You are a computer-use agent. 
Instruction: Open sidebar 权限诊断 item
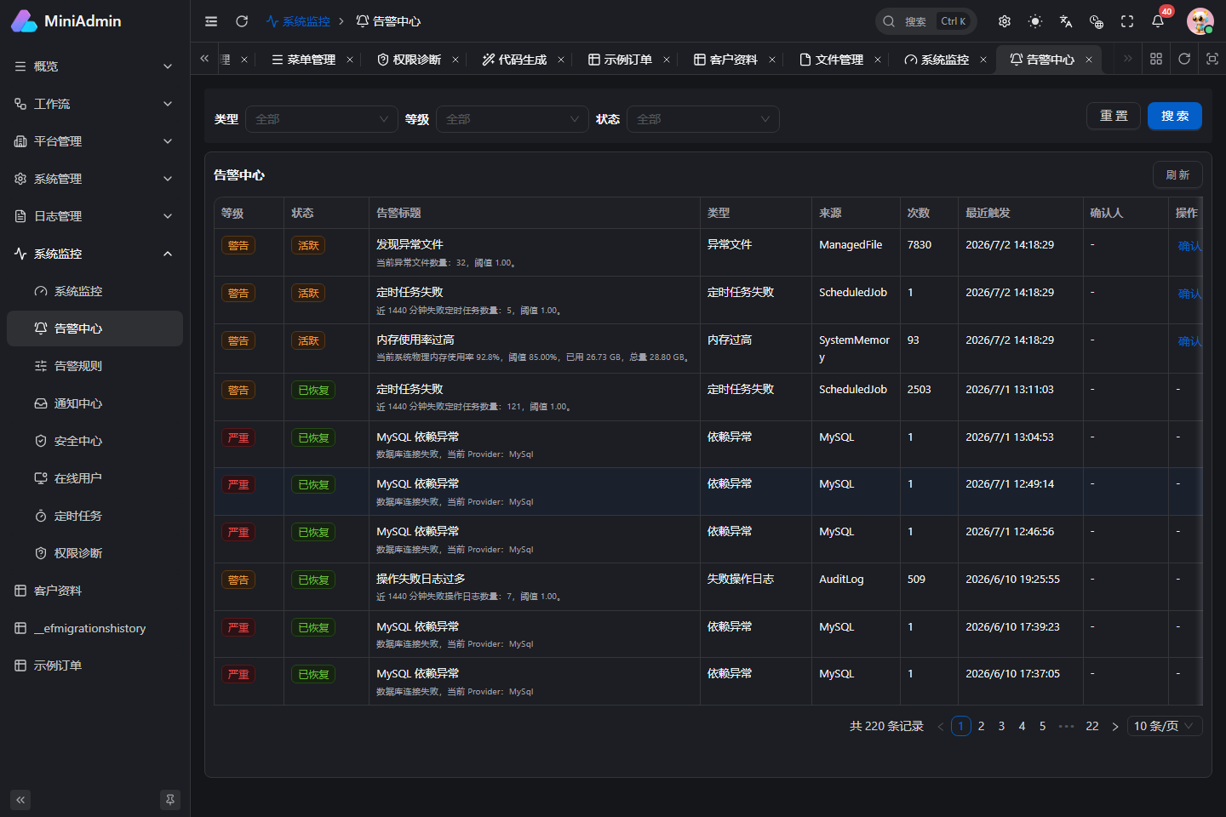tap(95, 553)
